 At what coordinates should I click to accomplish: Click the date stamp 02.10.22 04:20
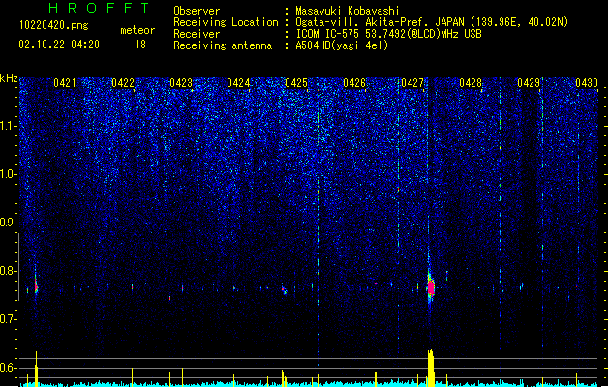pyautogui.click(x=59, y=45)
